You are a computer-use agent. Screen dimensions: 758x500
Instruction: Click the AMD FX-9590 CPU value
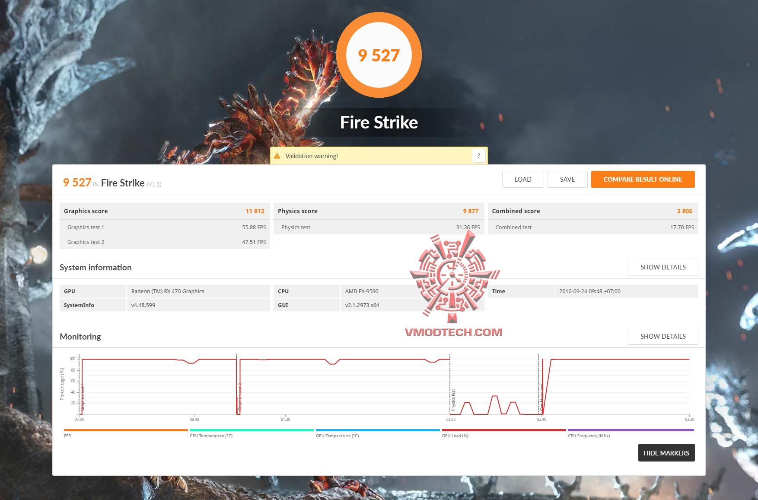[362, 291]
